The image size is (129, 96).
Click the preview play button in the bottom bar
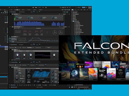[76, 87]
